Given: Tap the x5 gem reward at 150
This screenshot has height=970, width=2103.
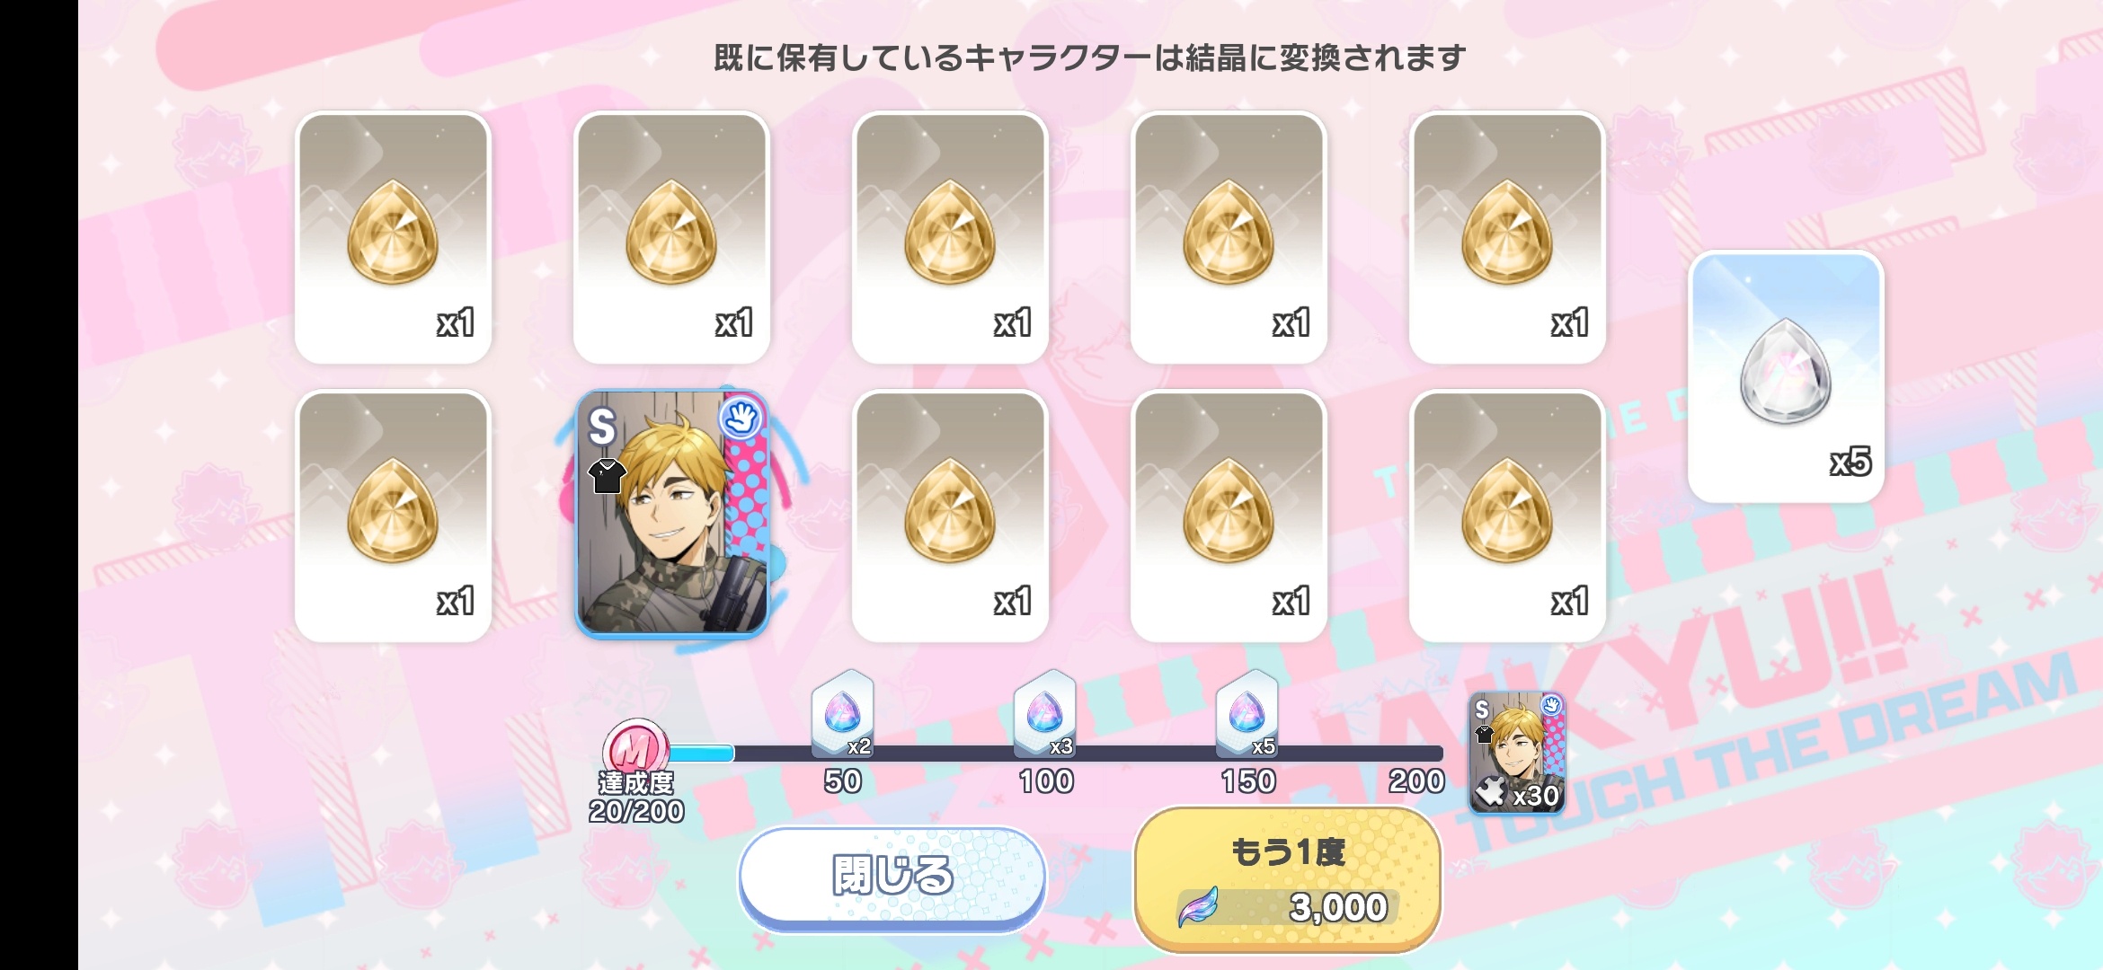Looking at the screenshot, I should [1247, 714].
